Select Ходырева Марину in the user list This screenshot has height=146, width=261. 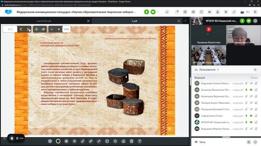(226, 129)
